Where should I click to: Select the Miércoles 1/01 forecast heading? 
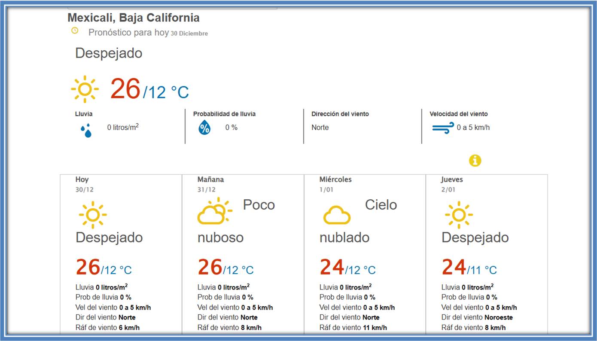tap(335, 184)
